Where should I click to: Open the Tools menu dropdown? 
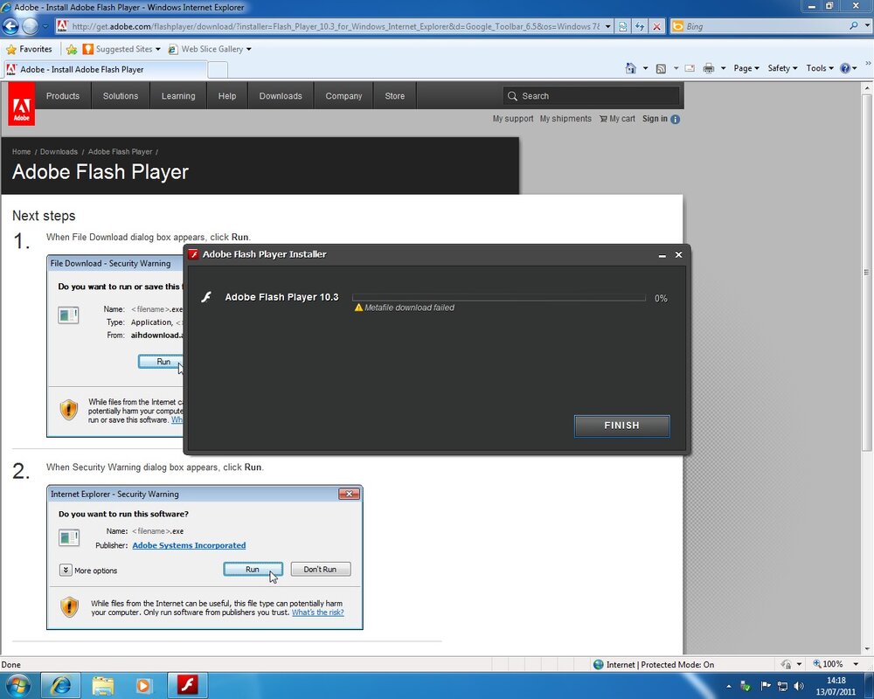[820, 68]
